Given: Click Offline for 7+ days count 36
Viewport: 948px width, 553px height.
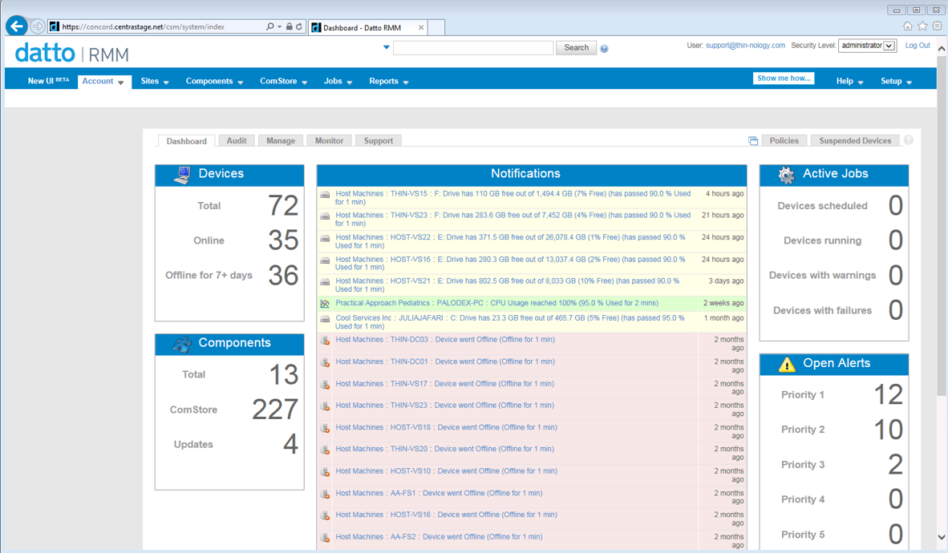Looking at the screenshot, I should click(283, 276).
